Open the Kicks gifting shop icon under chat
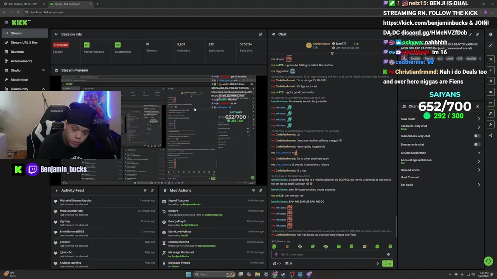497x279 pixels. [288, 263]
